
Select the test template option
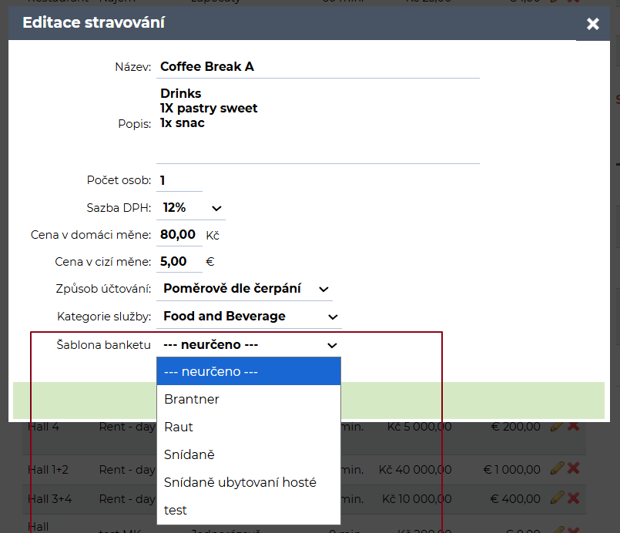(249, 510)
